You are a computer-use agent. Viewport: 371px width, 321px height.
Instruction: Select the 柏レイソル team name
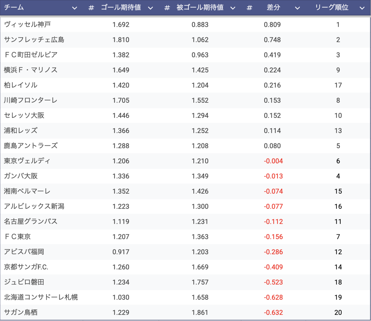(20, 85)
